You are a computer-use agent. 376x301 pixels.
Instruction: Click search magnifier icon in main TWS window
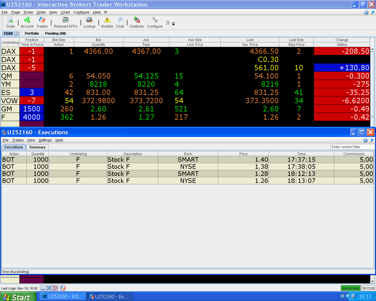coord(373,12)
